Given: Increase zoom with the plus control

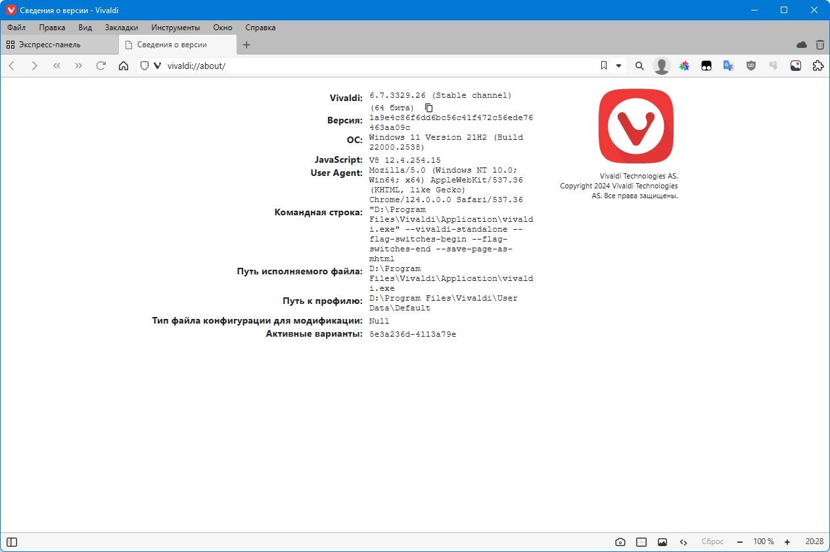Looking at the screenshot, I should point(787,542).
